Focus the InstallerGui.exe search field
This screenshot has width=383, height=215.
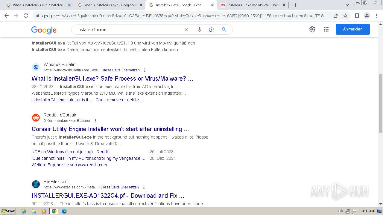(129, 30)
